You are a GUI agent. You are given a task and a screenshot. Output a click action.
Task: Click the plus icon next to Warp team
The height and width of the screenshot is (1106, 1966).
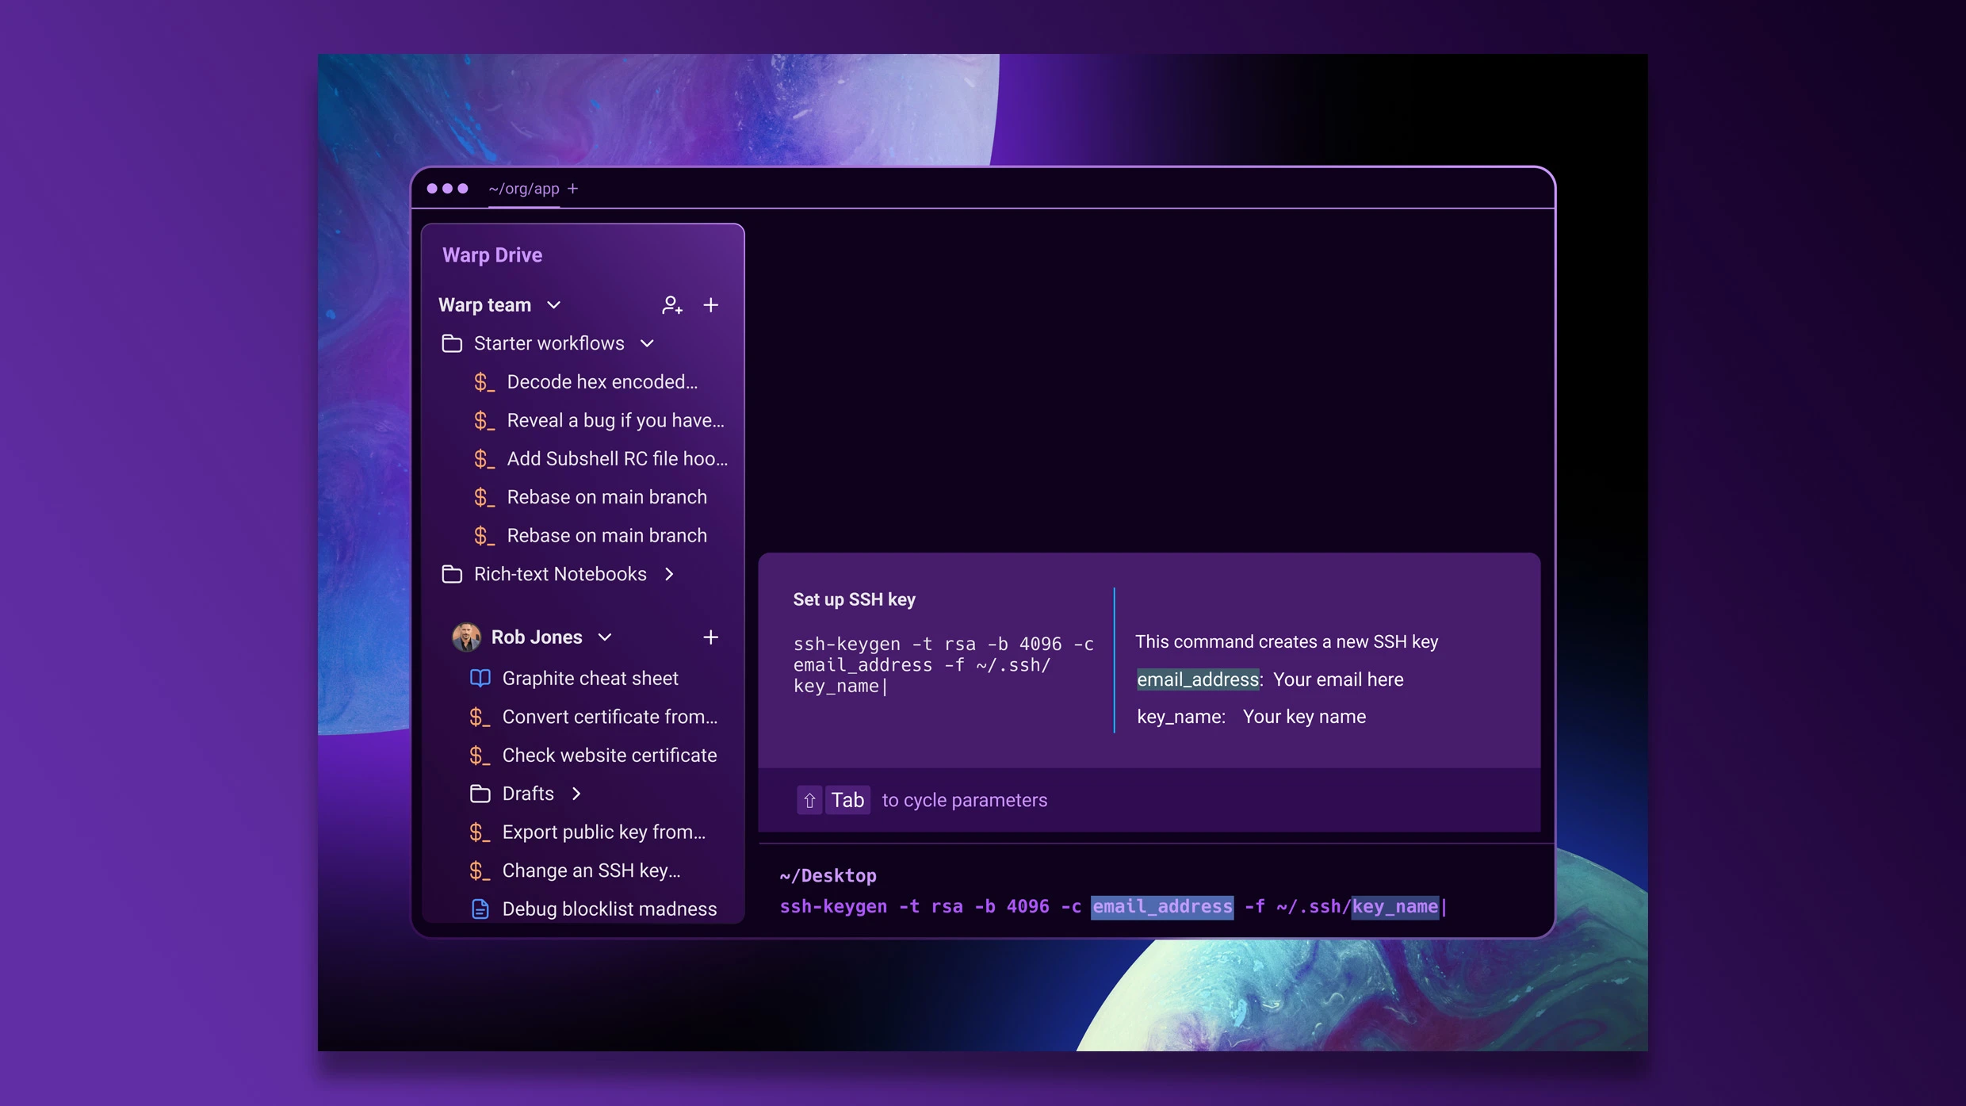[x=710, y=304]
